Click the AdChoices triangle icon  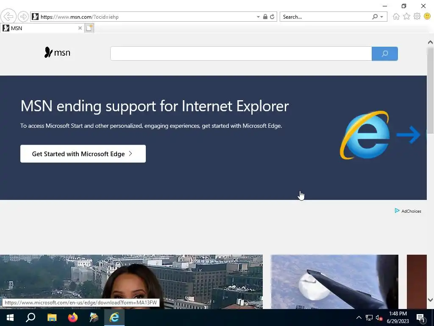click(x=397, y=211)
